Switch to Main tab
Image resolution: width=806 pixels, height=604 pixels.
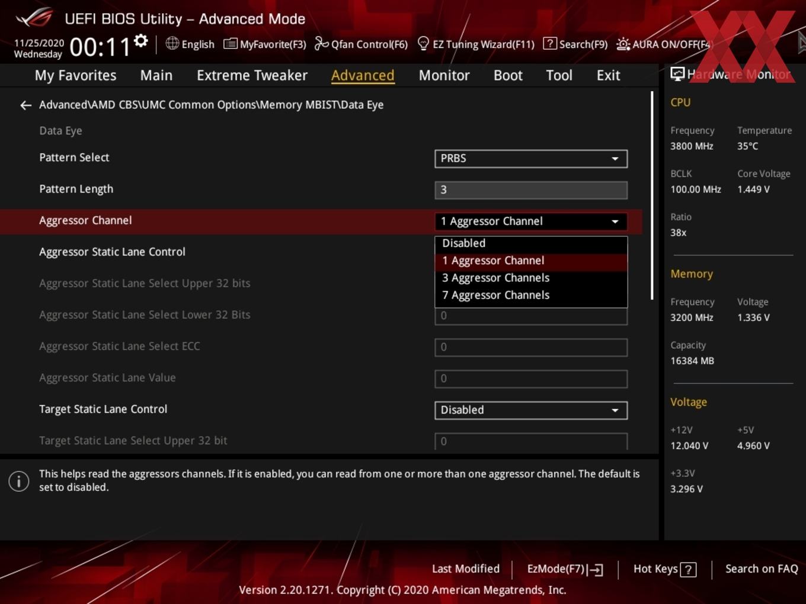click(x=156, y=75)
